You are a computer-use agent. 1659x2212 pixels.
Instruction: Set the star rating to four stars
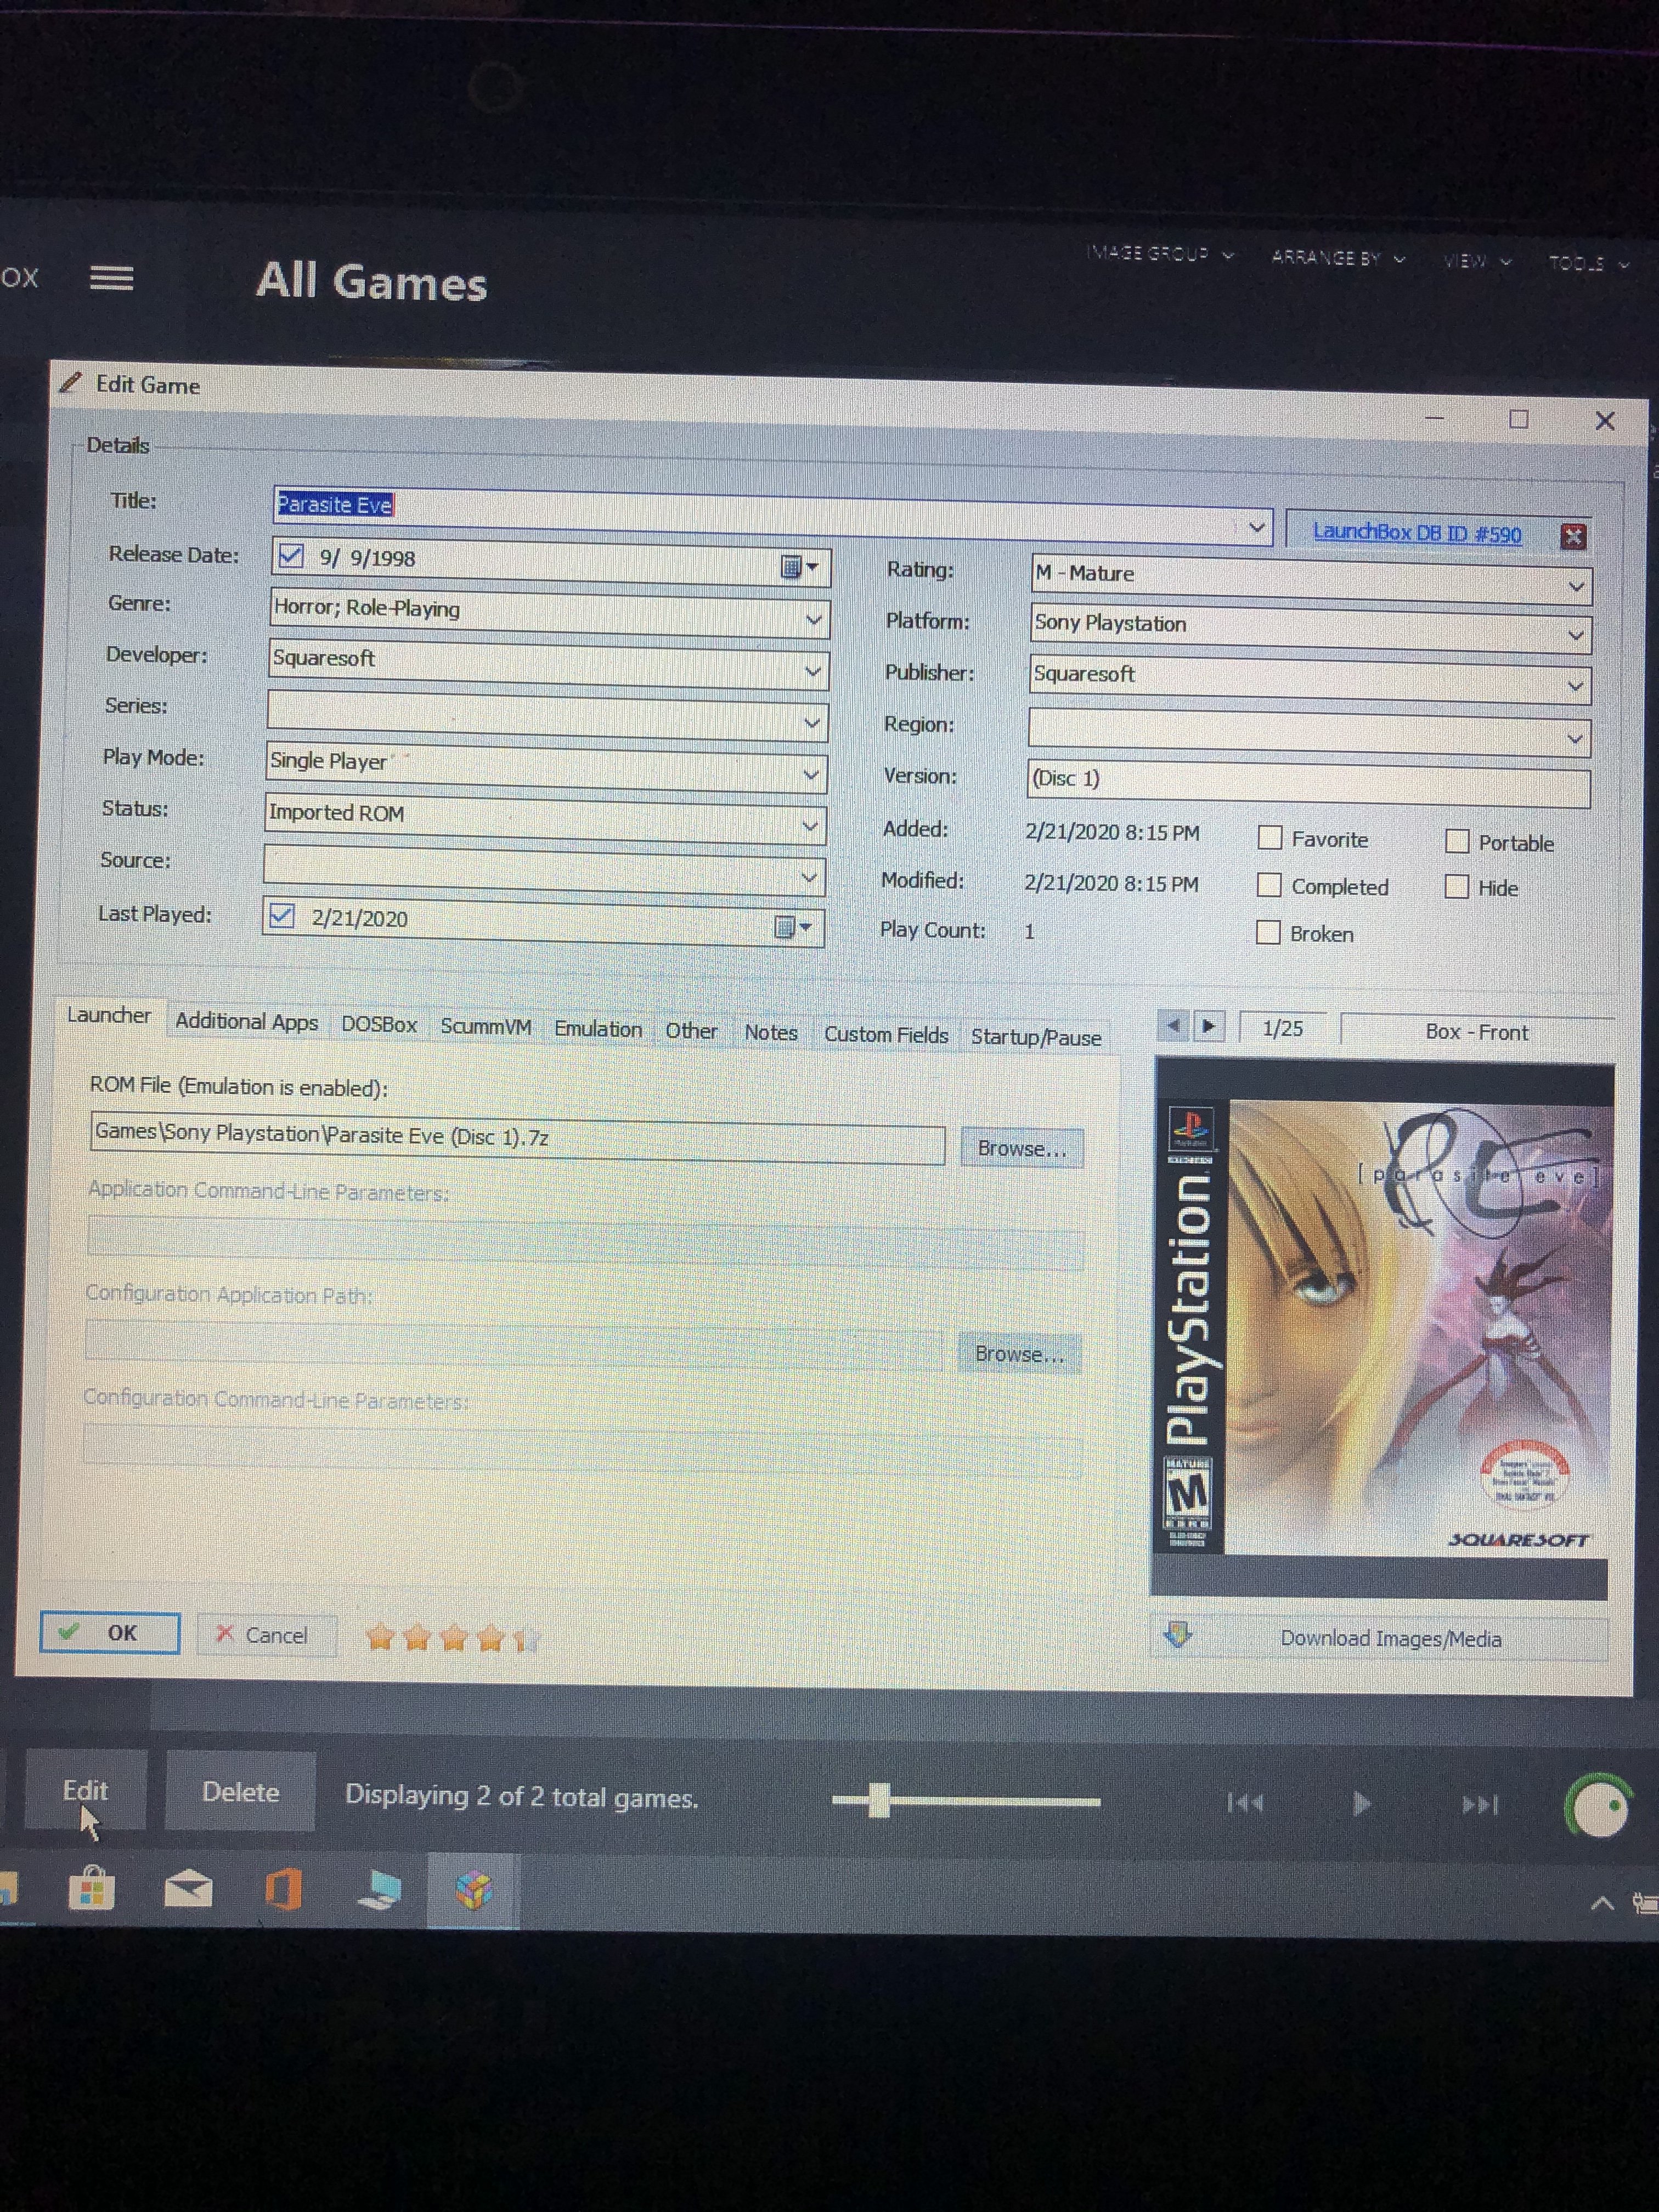coord(489,1638)
